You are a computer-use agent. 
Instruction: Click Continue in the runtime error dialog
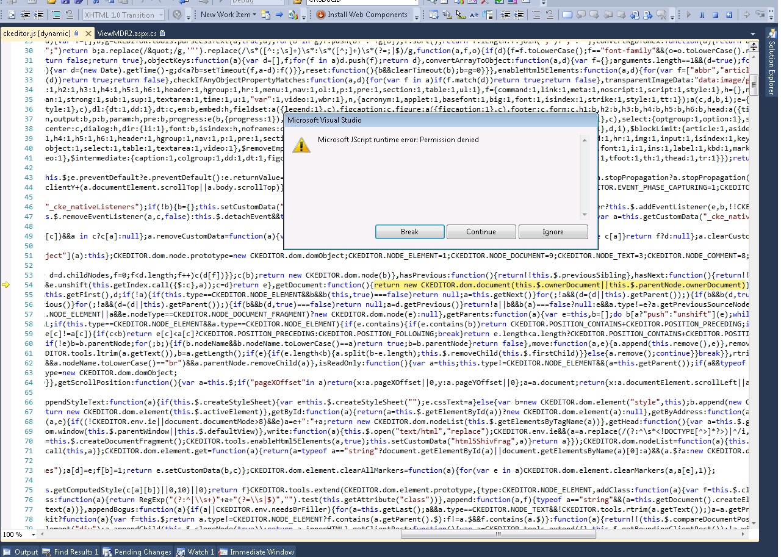(x=481, y=232)
